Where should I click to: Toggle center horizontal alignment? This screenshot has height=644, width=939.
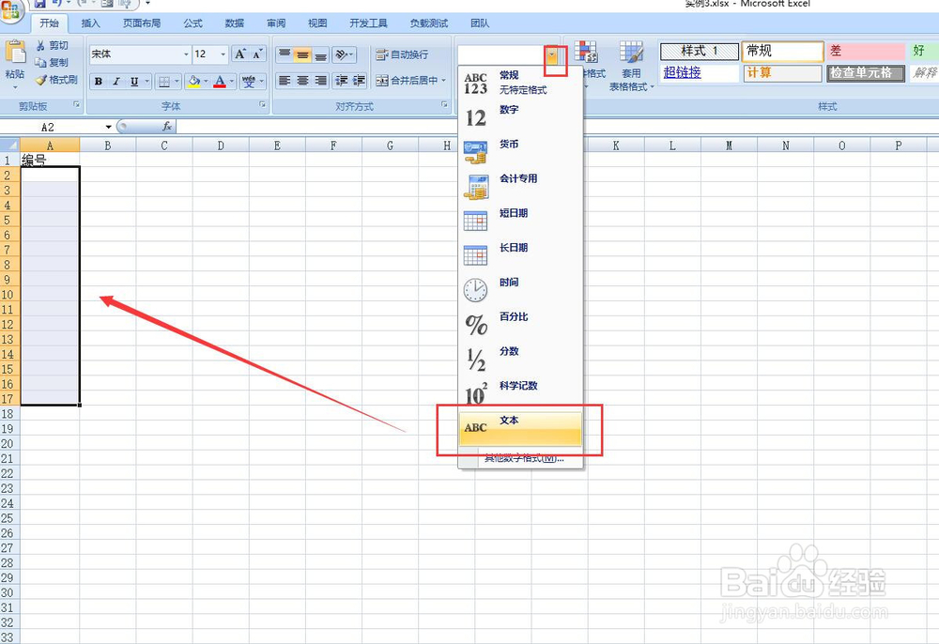(303, 80)
